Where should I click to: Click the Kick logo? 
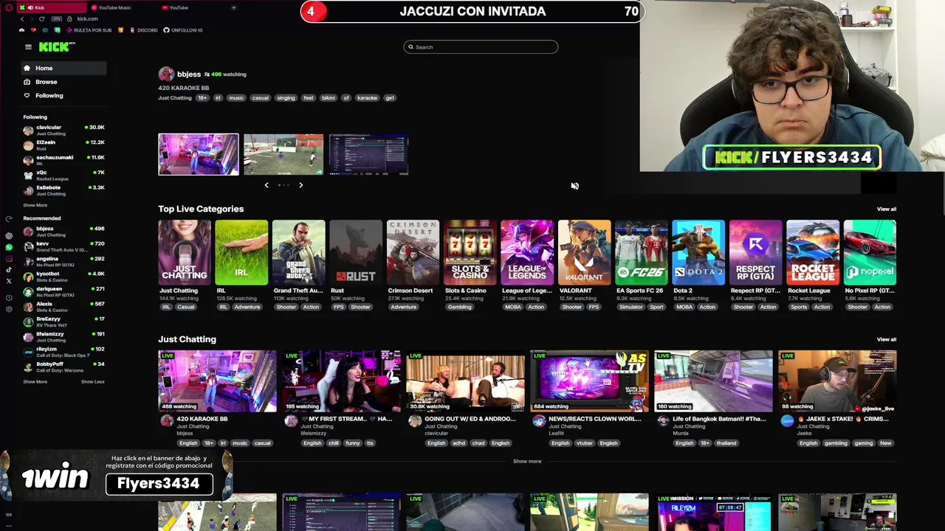click(x=57, y=46)
